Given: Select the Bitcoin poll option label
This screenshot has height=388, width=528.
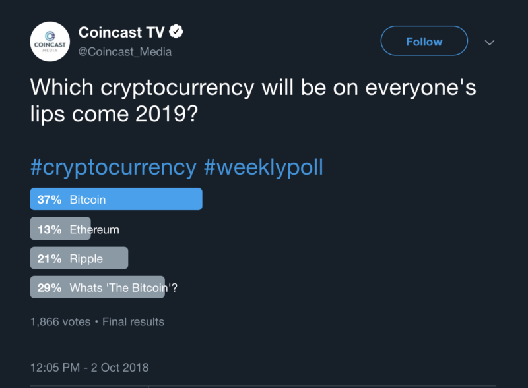Looking at the screenshot, I should pyautogui.click(x=88, y=200).
